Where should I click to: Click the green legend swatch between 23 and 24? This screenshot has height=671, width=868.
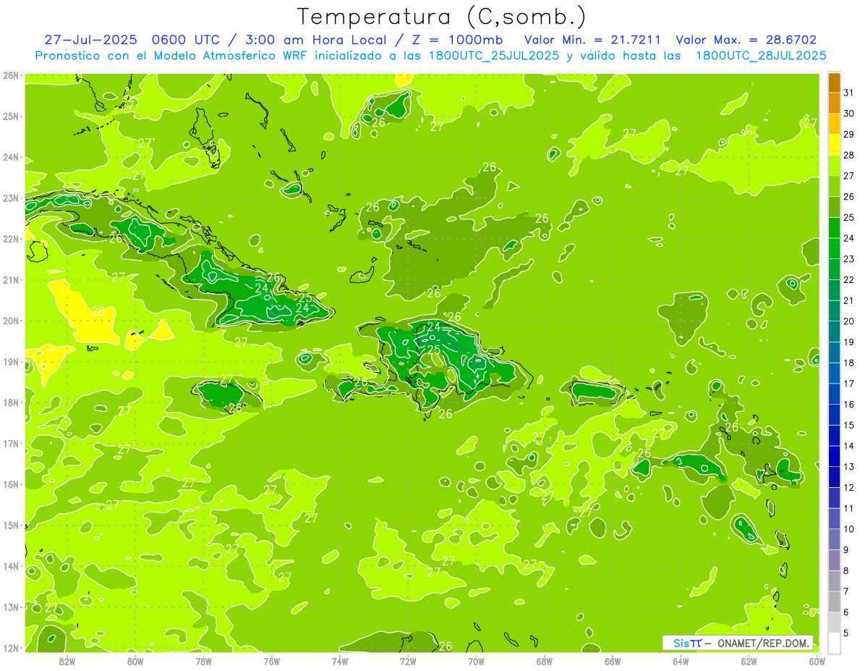(834, 249)
